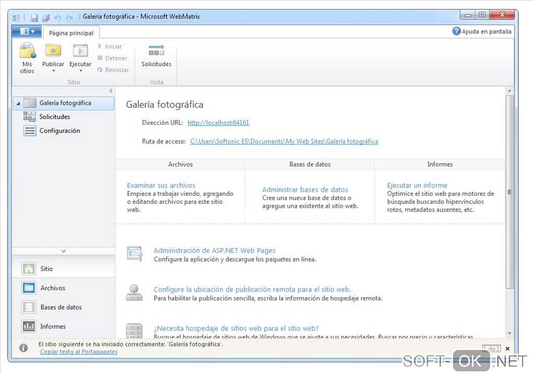Click the WebMatrix app icon in title bar
533x374 pixels.
coord(16,18)
